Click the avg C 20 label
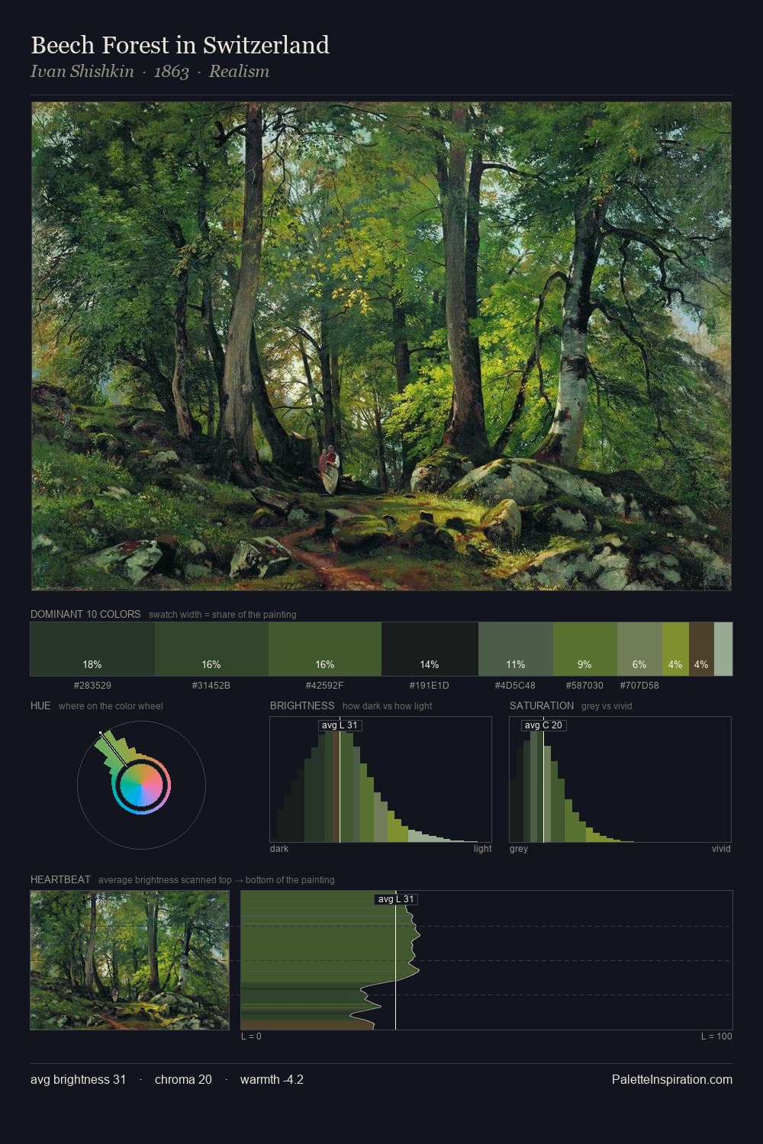Image resolution: width=763 pixels, height=1144 pixels. (543, 725)
